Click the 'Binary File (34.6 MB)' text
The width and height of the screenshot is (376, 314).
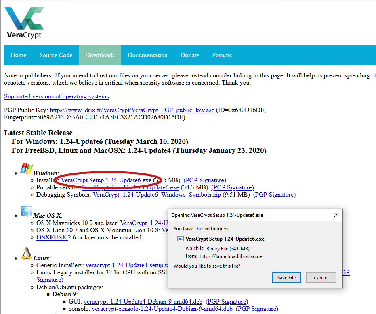pos(228,248)
